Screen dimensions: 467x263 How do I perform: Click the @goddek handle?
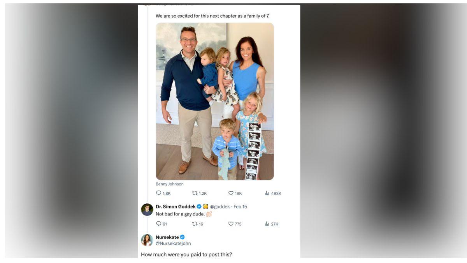point(220,207)
